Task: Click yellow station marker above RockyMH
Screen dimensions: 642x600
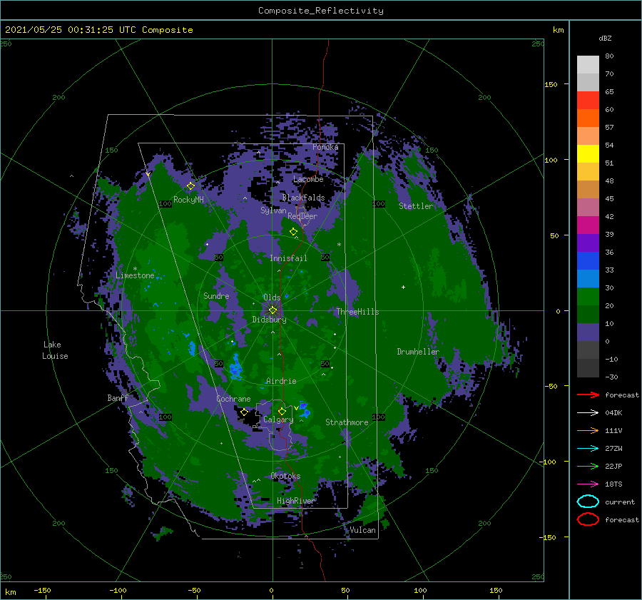Action: pyautogui.click(x=190, y=186)
